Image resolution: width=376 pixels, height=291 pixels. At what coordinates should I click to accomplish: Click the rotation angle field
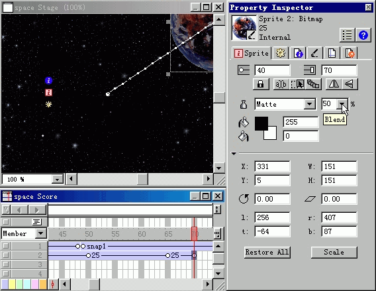click(x=272, y=199)
